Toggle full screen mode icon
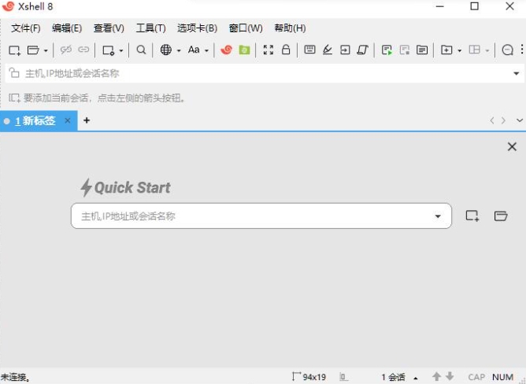Screen dimensions: 526x384 (x=269, y=50)
